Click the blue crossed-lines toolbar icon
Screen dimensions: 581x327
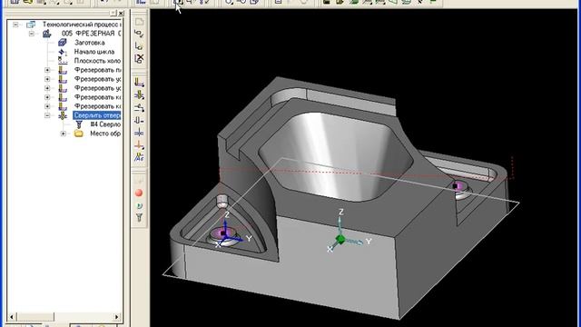[139, 133]
